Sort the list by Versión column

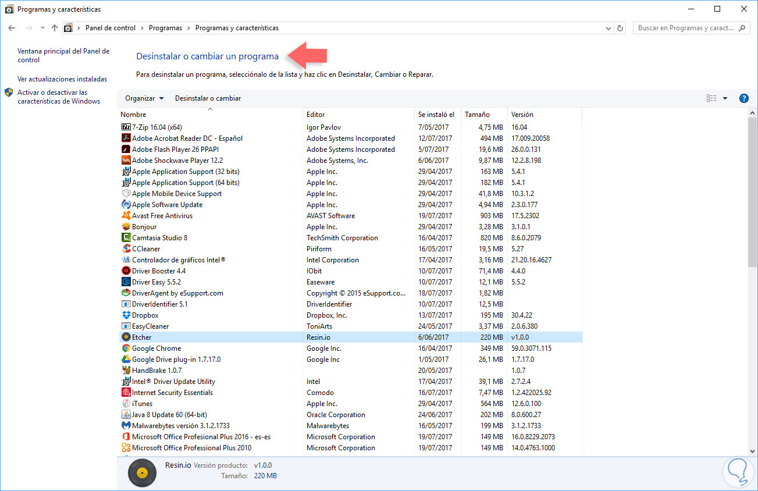click(x=545, y=115)
